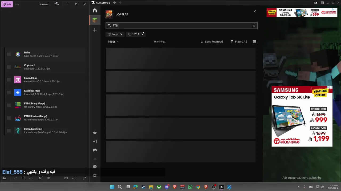Go to CurseForge Home in sidebar
The image size is (341, 191).
[x=95, y=10]
